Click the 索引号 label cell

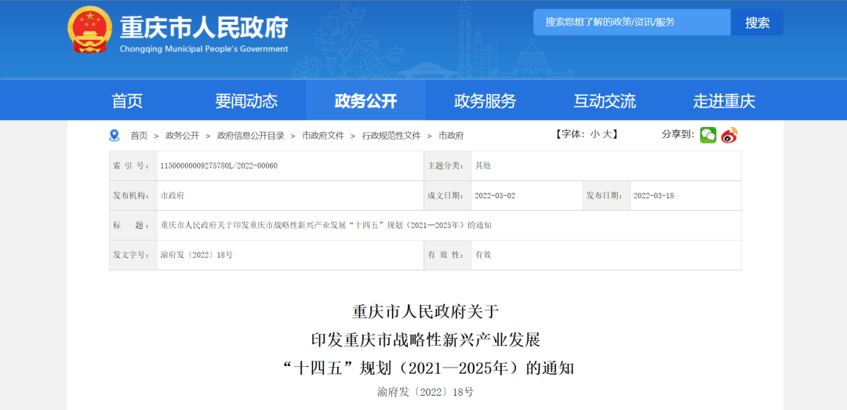pyautogui.click(x=133, y=166)
